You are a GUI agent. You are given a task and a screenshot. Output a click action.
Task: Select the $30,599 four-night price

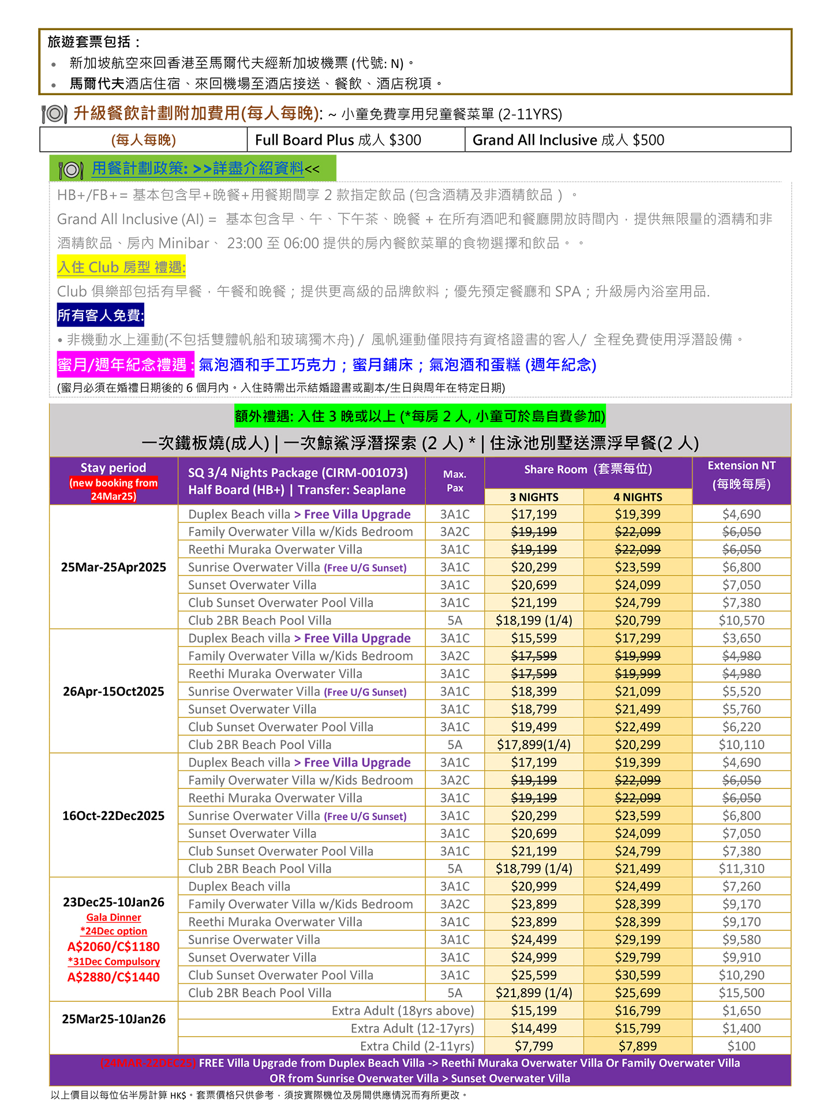pos(638,975)
